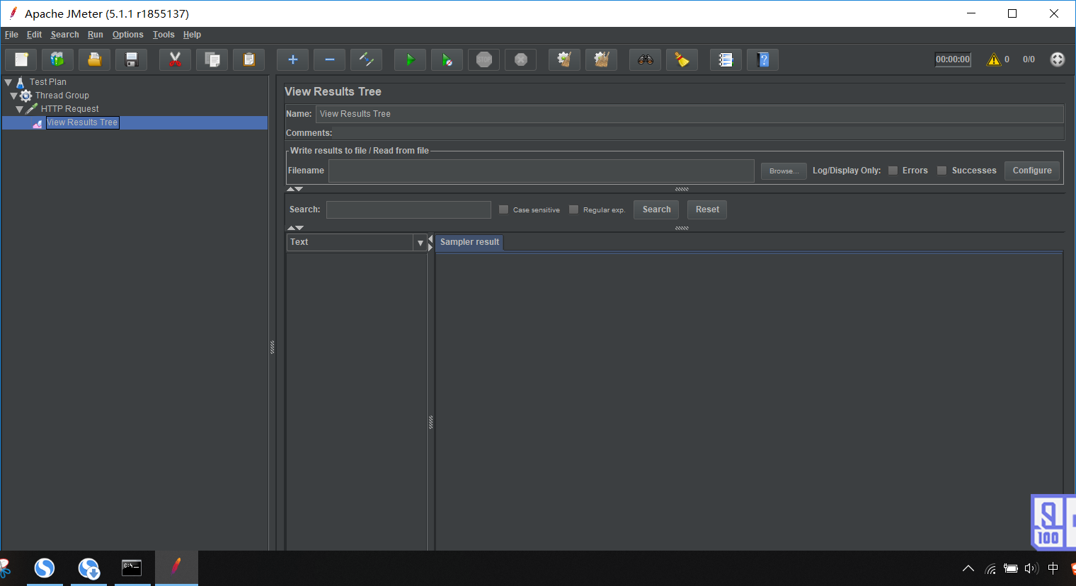The height and width of the screenshot is (586, 1076).
Task: Start the test with green arrow
Action: tap(410, 60)
